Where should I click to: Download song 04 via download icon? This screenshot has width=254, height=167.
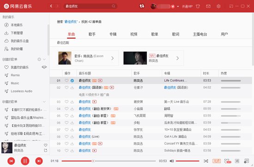[72, 109]
